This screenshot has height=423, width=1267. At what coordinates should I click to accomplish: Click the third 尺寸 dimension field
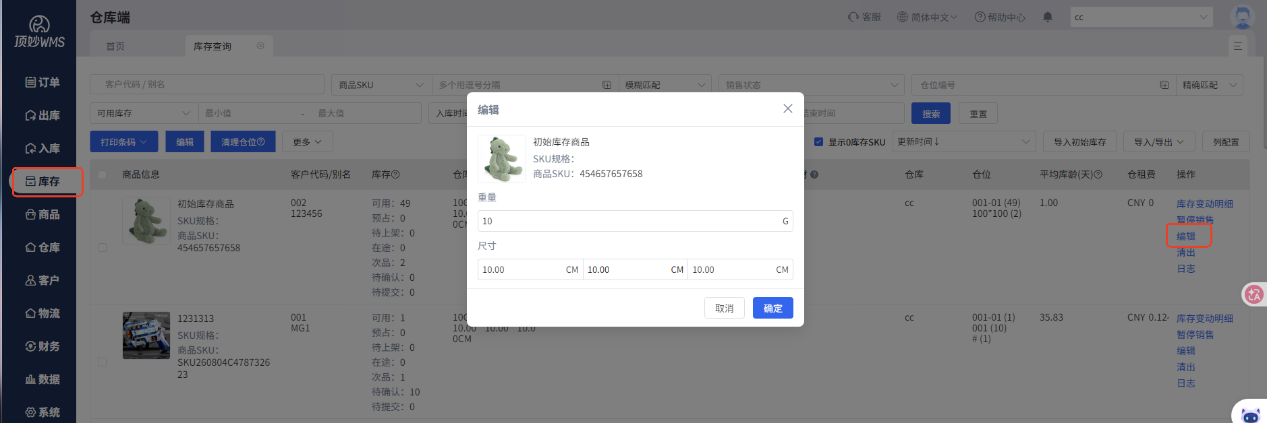click(740, 269)
